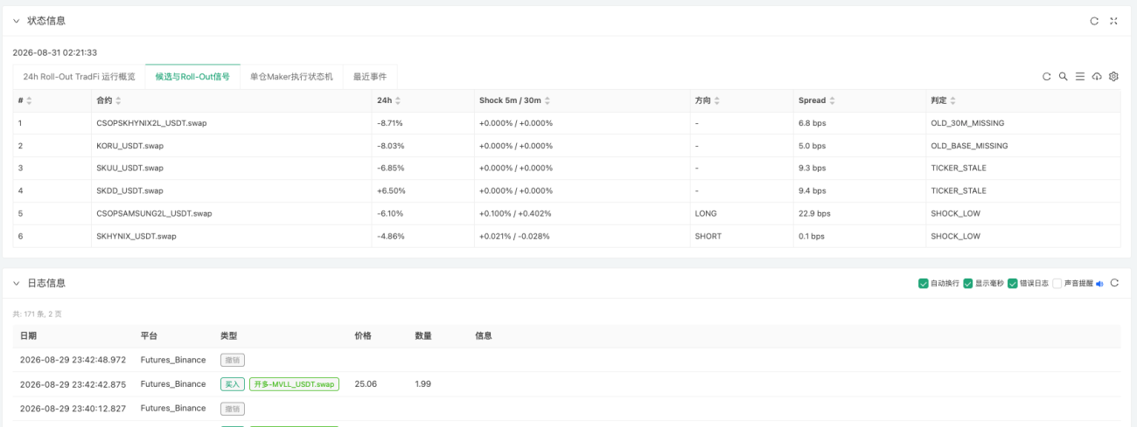Click the -4.86% 24h value
Viewport: 1137px width, 427px height.
click(389, 236)
